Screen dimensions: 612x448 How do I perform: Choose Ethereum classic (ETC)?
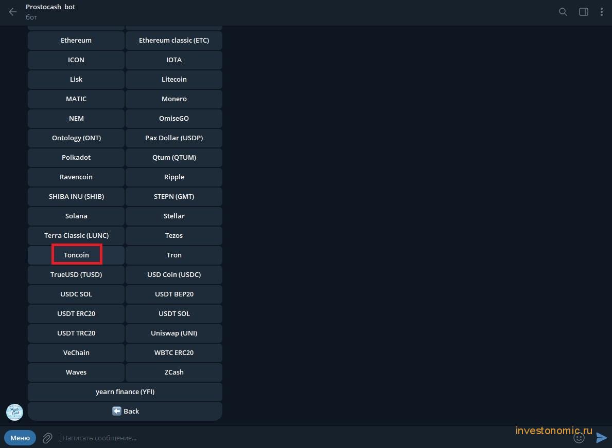174,41
